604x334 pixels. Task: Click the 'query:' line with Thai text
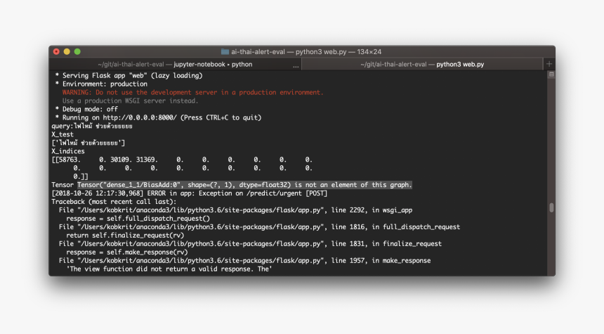click(x=92, y=126)
